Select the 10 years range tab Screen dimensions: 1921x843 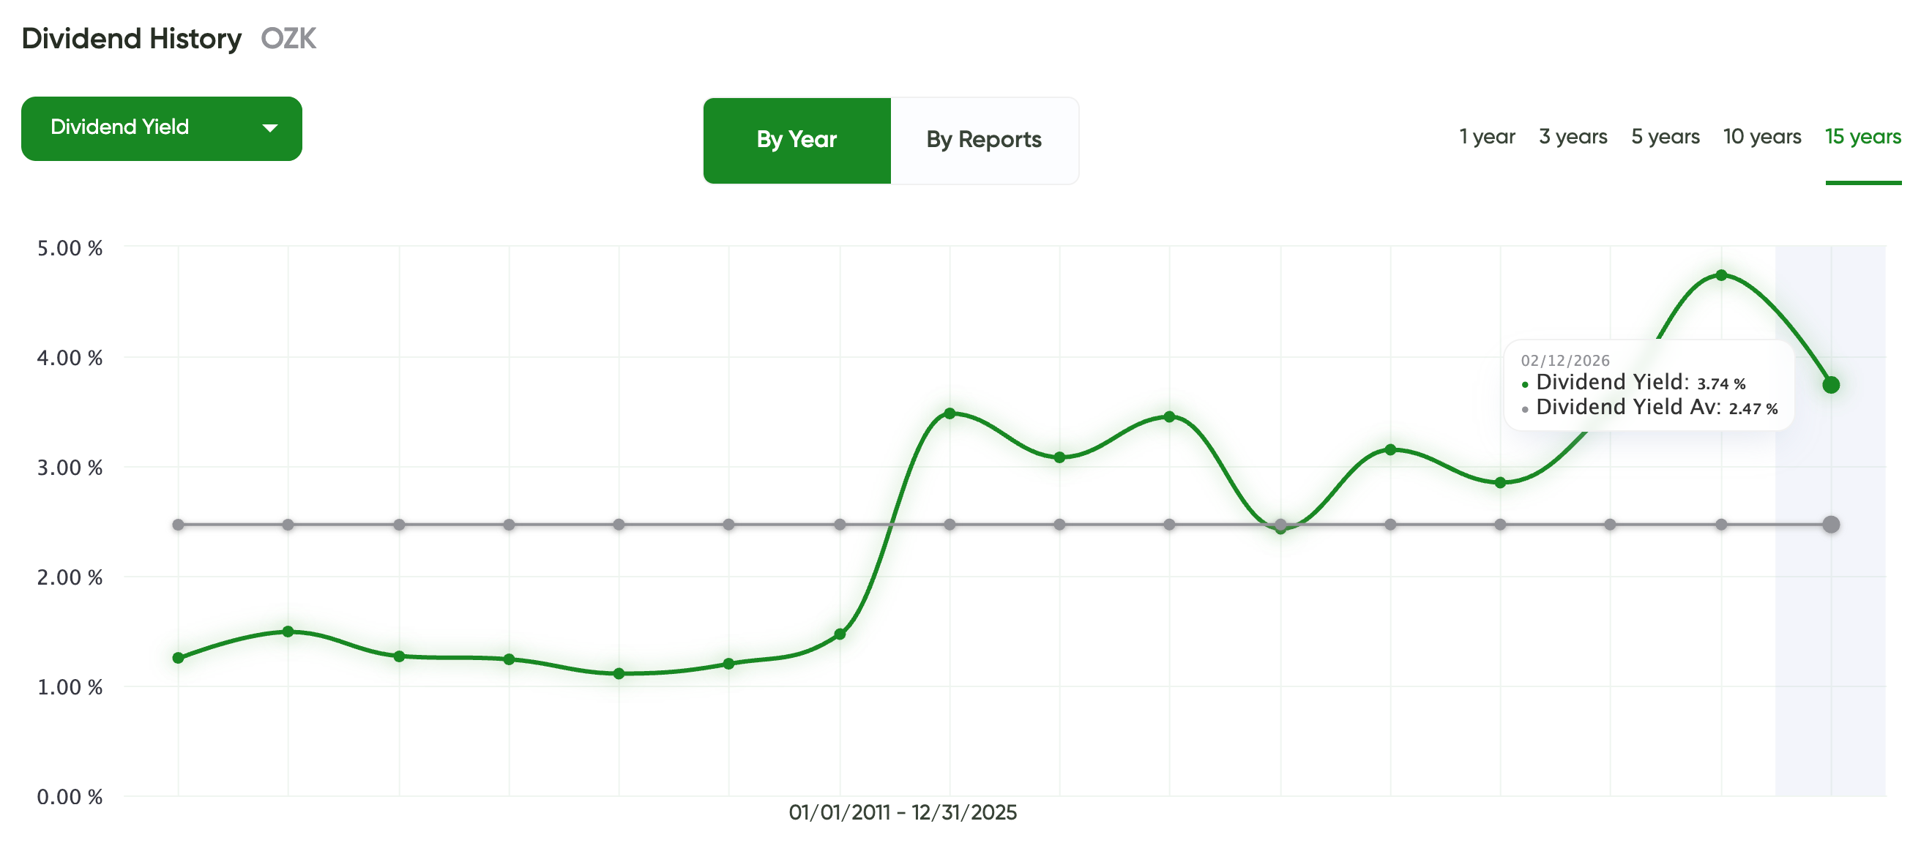1761,137
